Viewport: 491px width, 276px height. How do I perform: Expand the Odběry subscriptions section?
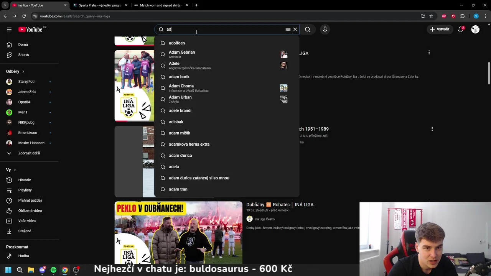click(x=15, y=71)
